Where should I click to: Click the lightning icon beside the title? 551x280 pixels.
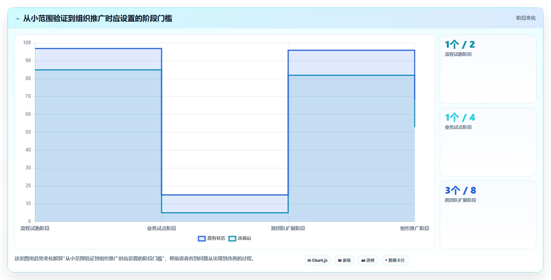[x=17, y=18]
